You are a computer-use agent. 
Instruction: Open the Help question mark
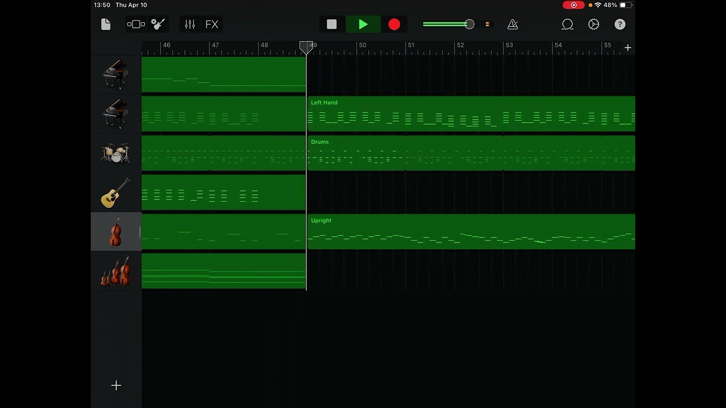coord(620,24)
